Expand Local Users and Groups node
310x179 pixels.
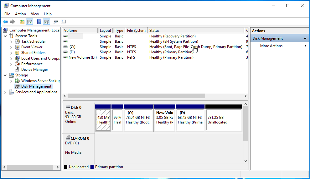(x=11, y=59)
